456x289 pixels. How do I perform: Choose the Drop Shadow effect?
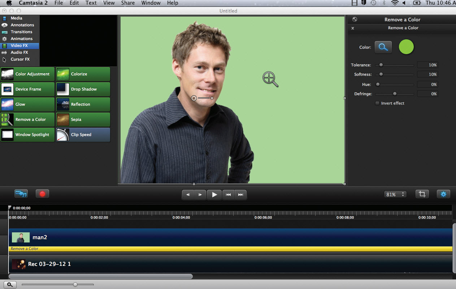(x=83, y=89)
